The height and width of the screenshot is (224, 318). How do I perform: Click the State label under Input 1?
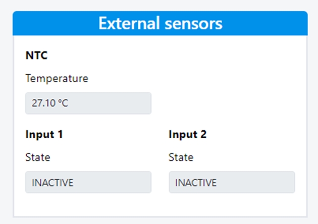tap(38, 157)
